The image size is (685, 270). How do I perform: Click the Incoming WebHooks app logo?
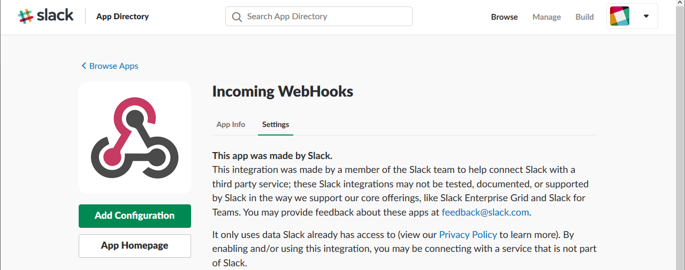point(135,138)
